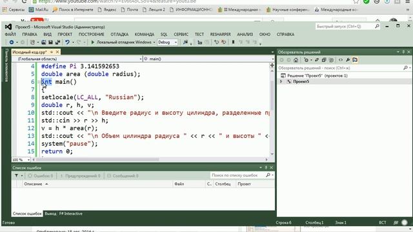Open the RESHARPER menu
Viewport: 413px width, 232px height.
click(221, 34)
